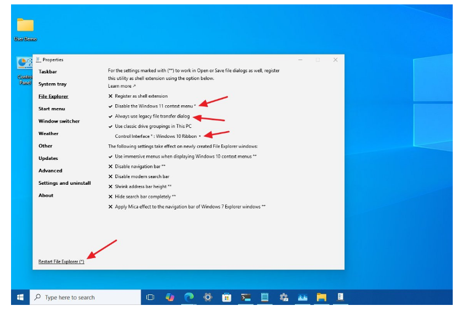Open Microsoft Store from the taskbar

point(226,297)
